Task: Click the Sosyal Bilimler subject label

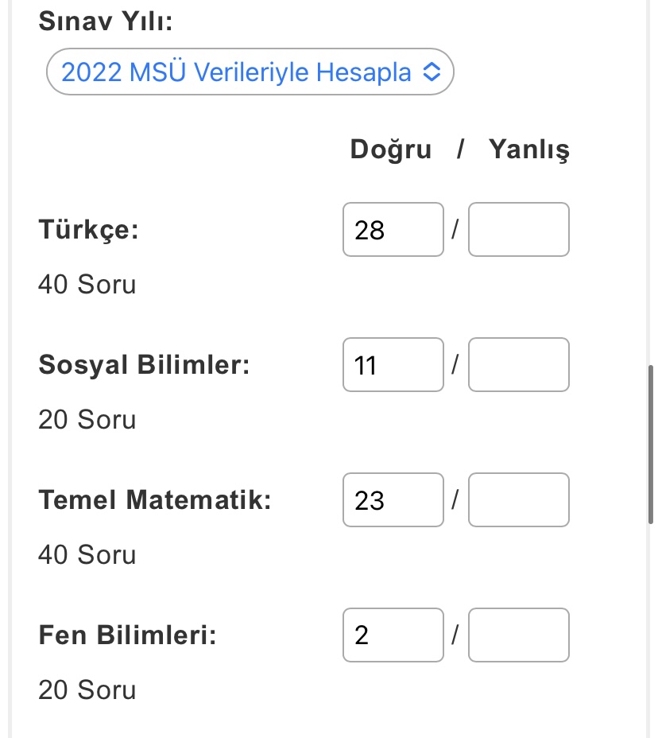Action: [x=144, y=365]
